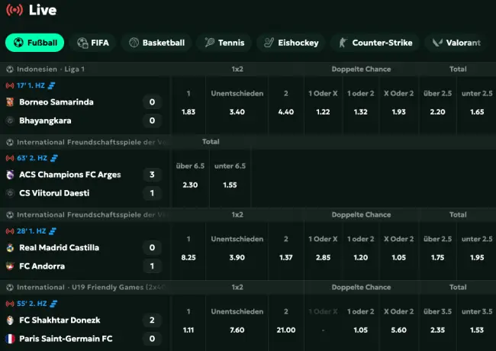Click football icon beside Indonesien Liga 1
The image size is (496, 351).
point(10,69)
